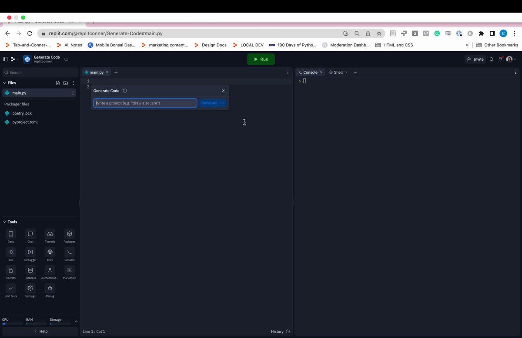
Task: Open the Design Docs bookmark
Action: click(211, 45)
